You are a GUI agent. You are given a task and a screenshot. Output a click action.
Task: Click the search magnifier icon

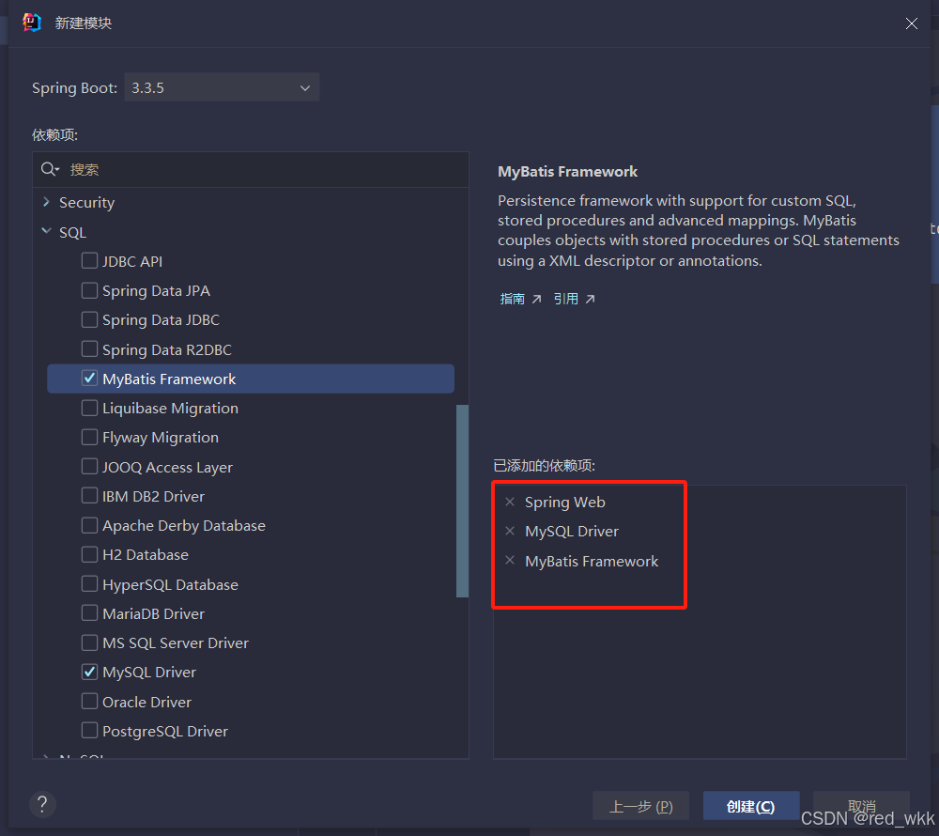pos(49,169)
